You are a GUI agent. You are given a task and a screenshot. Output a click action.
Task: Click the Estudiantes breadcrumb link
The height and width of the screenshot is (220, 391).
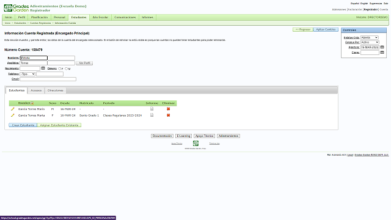pyautogui.click(x=20, y=23)
